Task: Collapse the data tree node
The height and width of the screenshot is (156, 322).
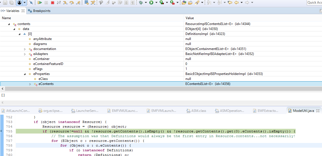Action: click(x=14, y=29)
